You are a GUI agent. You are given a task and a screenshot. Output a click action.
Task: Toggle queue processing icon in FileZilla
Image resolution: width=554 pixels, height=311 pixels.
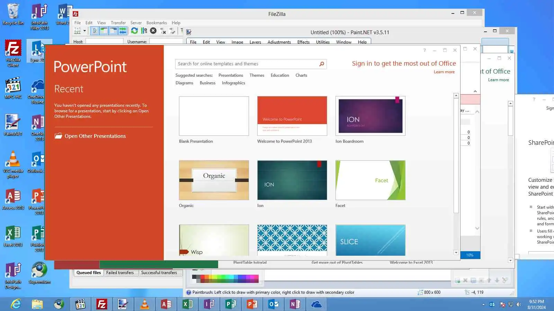tap(144, 31)
